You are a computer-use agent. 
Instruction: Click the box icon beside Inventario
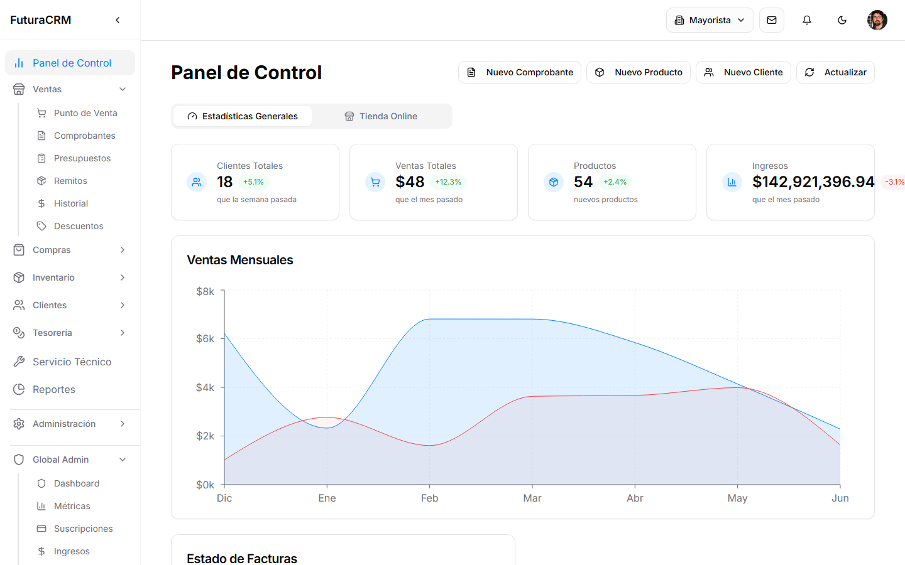tap(19, 277)
